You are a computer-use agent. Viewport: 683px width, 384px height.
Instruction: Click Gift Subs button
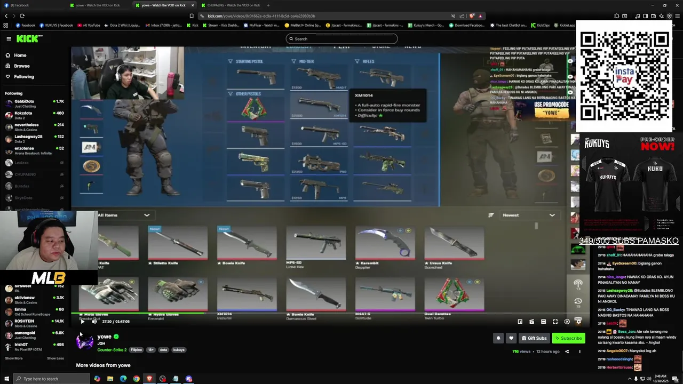[534, 338]
